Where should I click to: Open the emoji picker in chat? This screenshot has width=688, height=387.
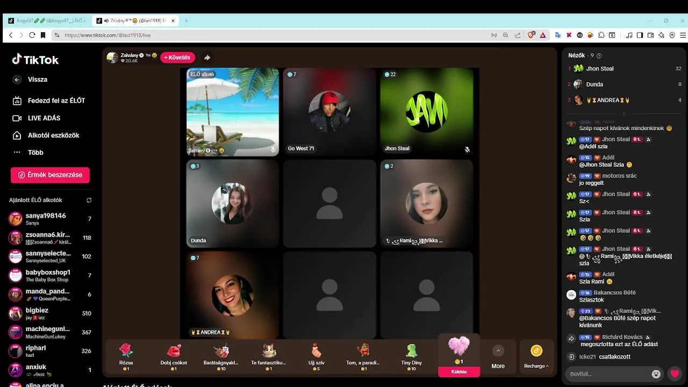tap(656, 374)
